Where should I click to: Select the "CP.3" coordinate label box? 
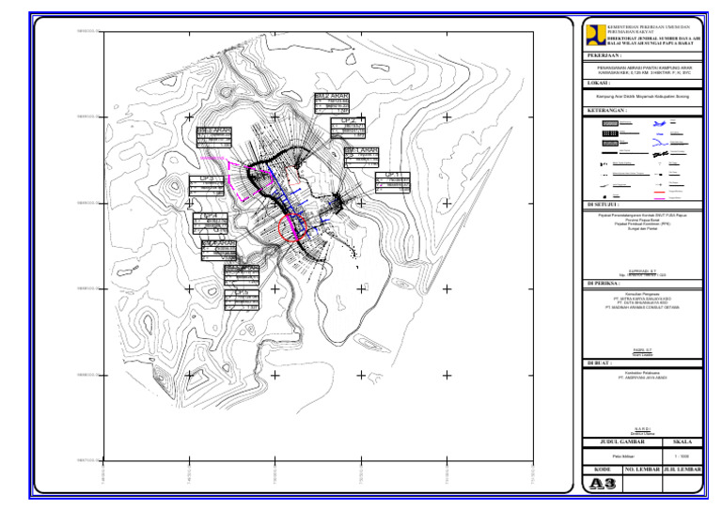206,186
